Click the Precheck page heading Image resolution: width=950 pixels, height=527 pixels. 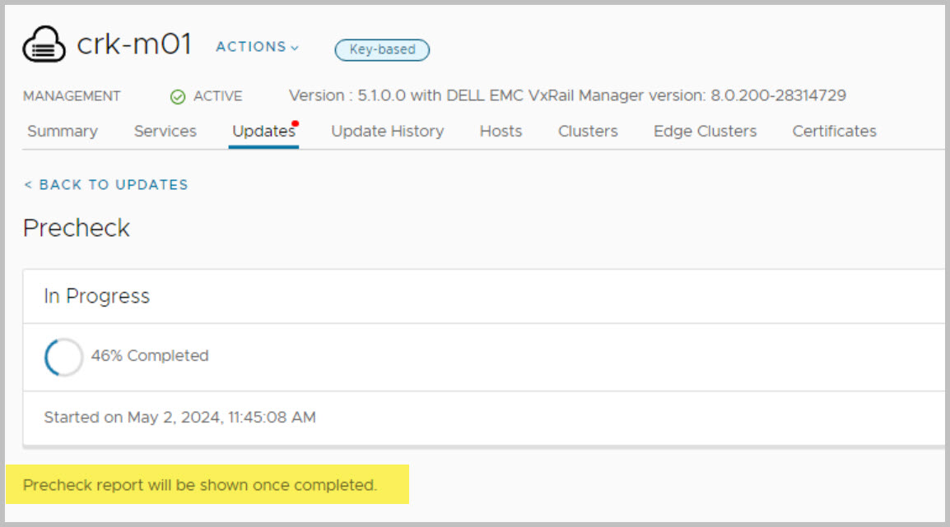77,228
